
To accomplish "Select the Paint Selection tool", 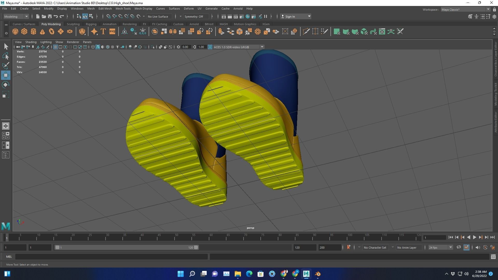I will point(6,66).
